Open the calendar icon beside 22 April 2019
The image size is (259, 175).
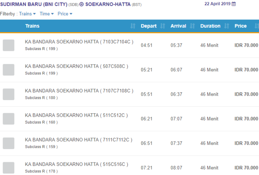click(x=234, y=4)
